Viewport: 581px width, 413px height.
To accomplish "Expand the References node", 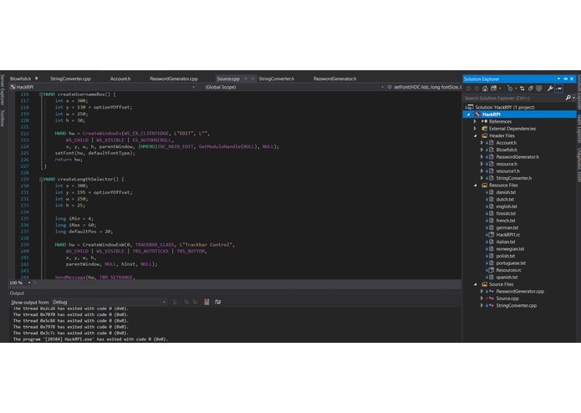I will pos(475,121).
